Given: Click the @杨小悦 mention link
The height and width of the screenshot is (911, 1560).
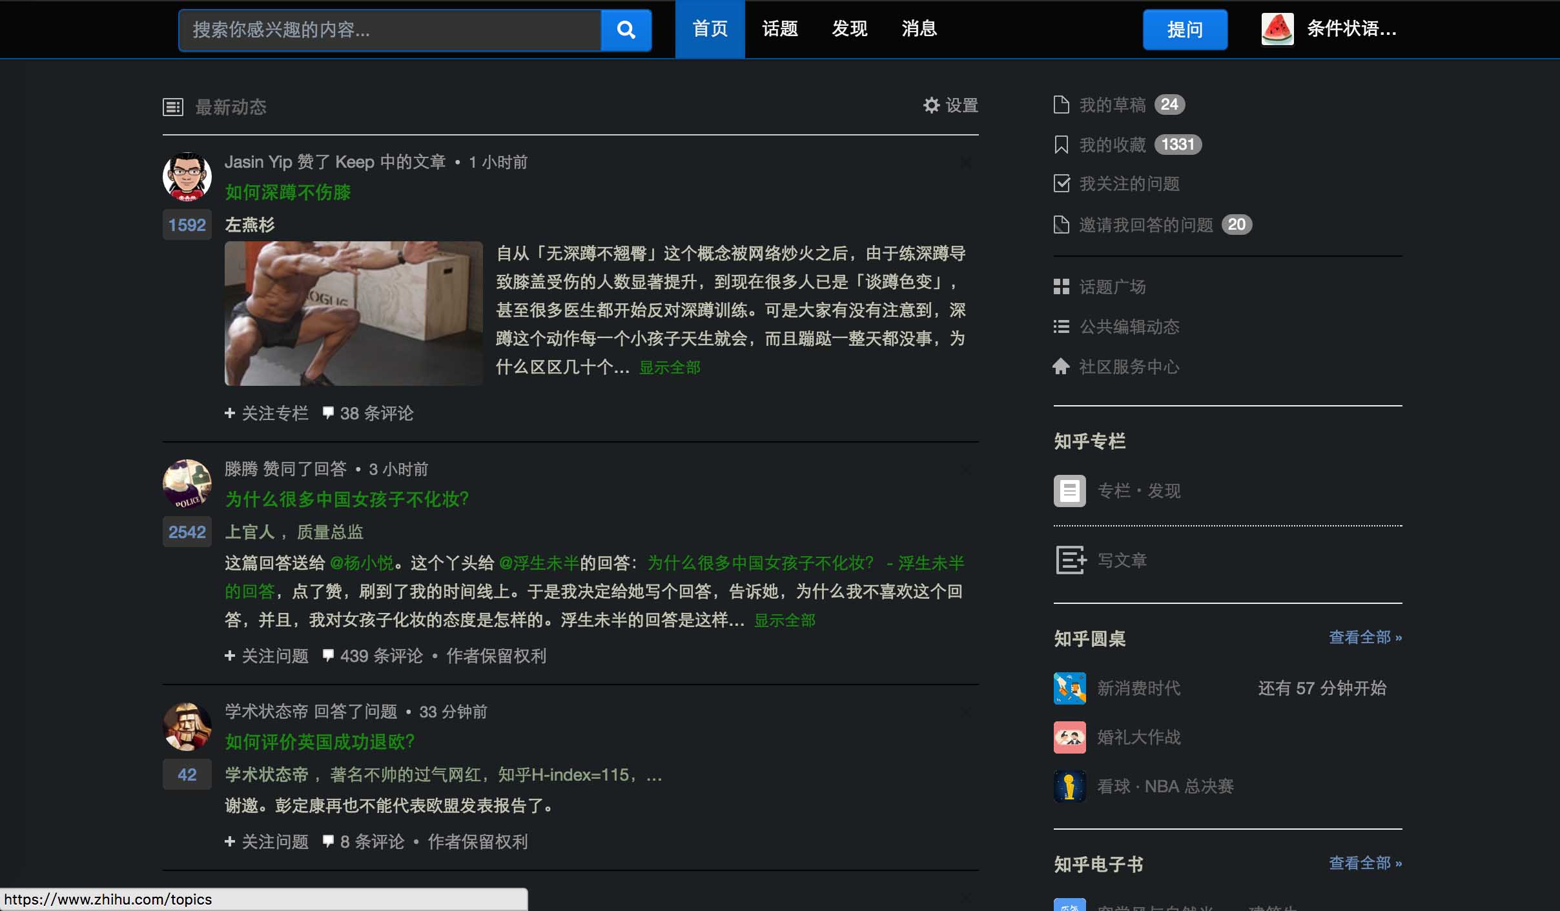Looking at the screenshot, I should (x=362, y=563).
